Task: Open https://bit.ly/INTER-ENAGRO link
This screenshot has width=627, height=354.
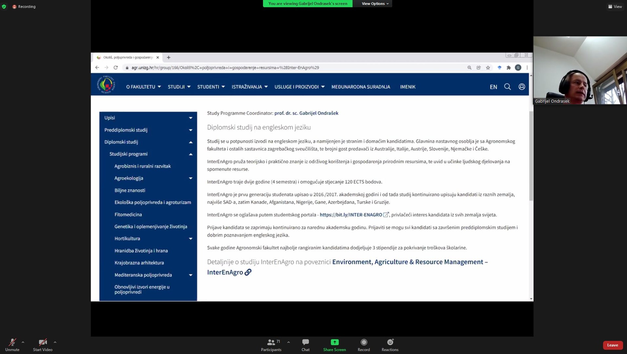Action: [351, 215]
